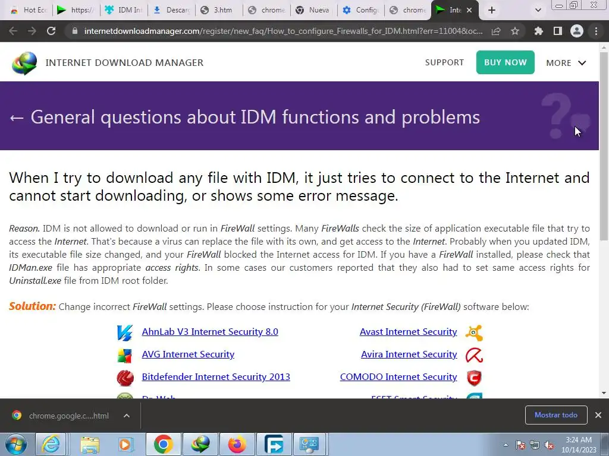Go back using browser back arrow
Screen dimensions: 609x456
click(x=13, y=31)
